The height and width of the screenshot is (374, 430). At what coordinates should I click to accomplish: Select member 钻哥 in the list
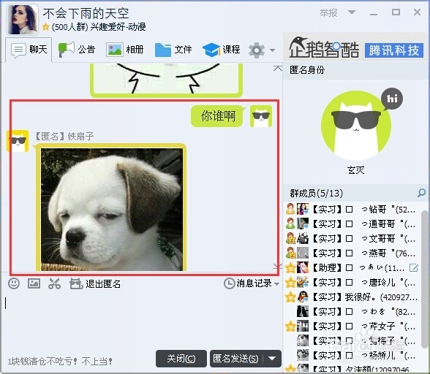click(352, 210)
